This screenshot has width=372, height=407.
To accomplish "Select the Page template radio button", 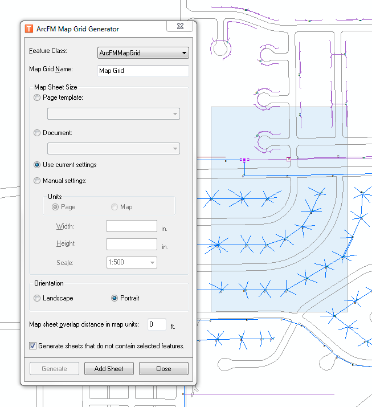I will [x=37, y=97].
